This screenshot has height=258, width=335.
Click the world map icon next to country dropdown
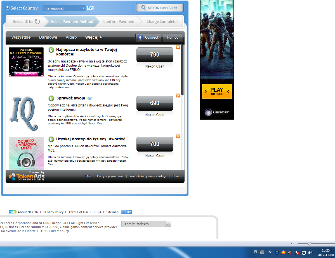click(x=90, y=8)
